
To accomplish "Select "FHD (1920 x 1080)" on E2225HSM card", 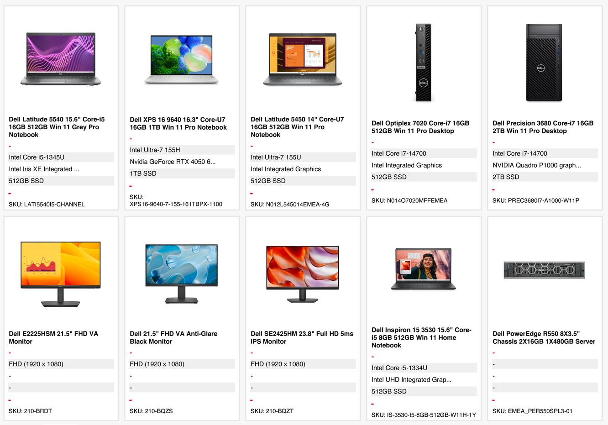I will pos(61,364).
